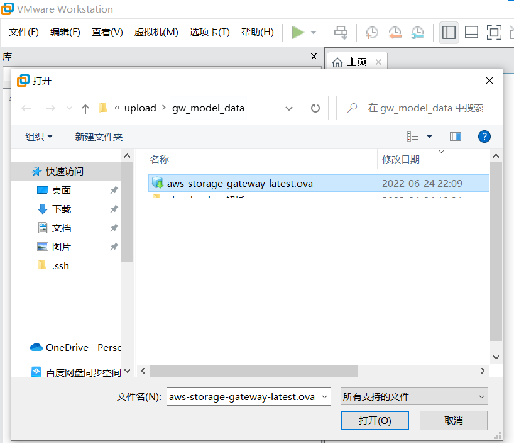Select 图片 pictures in quick access
Screen dimensions: 514x446
pyautogui.click(x=62, y=247)
